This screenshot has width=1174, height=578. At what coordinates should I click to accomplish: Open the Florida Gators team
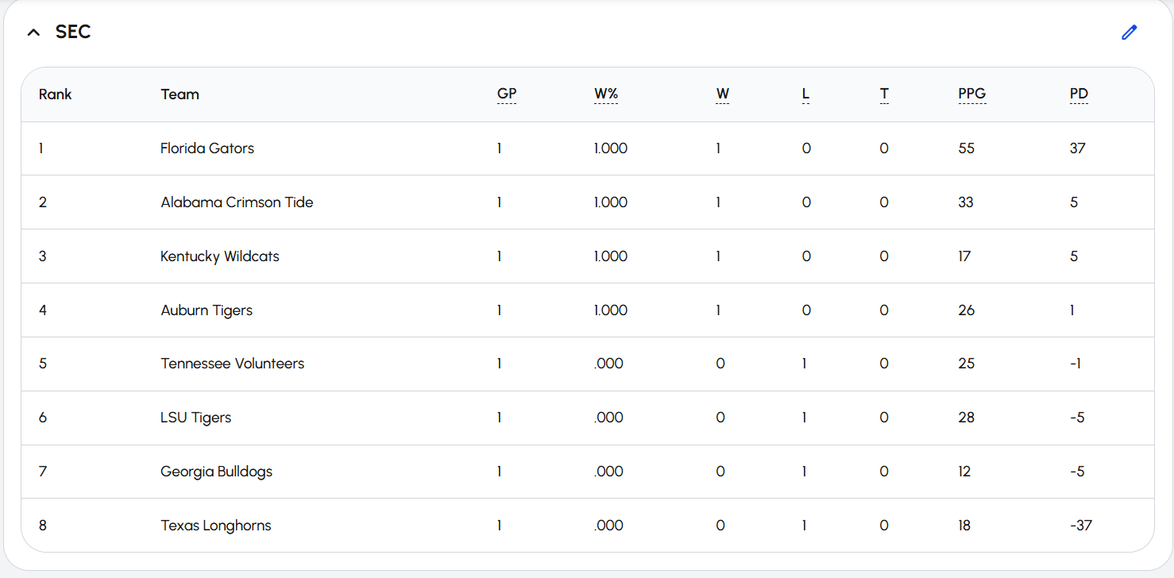[207, 148]
